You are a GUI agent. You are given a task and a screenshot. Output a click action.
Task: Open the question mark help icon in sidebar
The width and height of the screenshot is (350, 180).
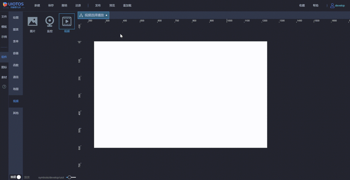[x=4, y=87]
